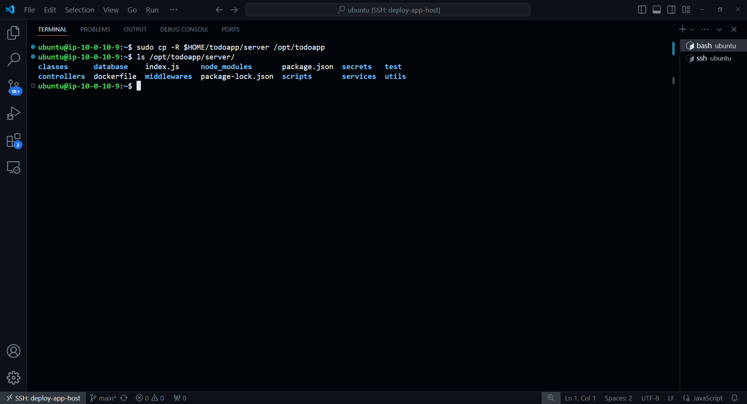Minimize the VS Code window
The height and width of the screenshot is (404, 747).
[702, 10]
